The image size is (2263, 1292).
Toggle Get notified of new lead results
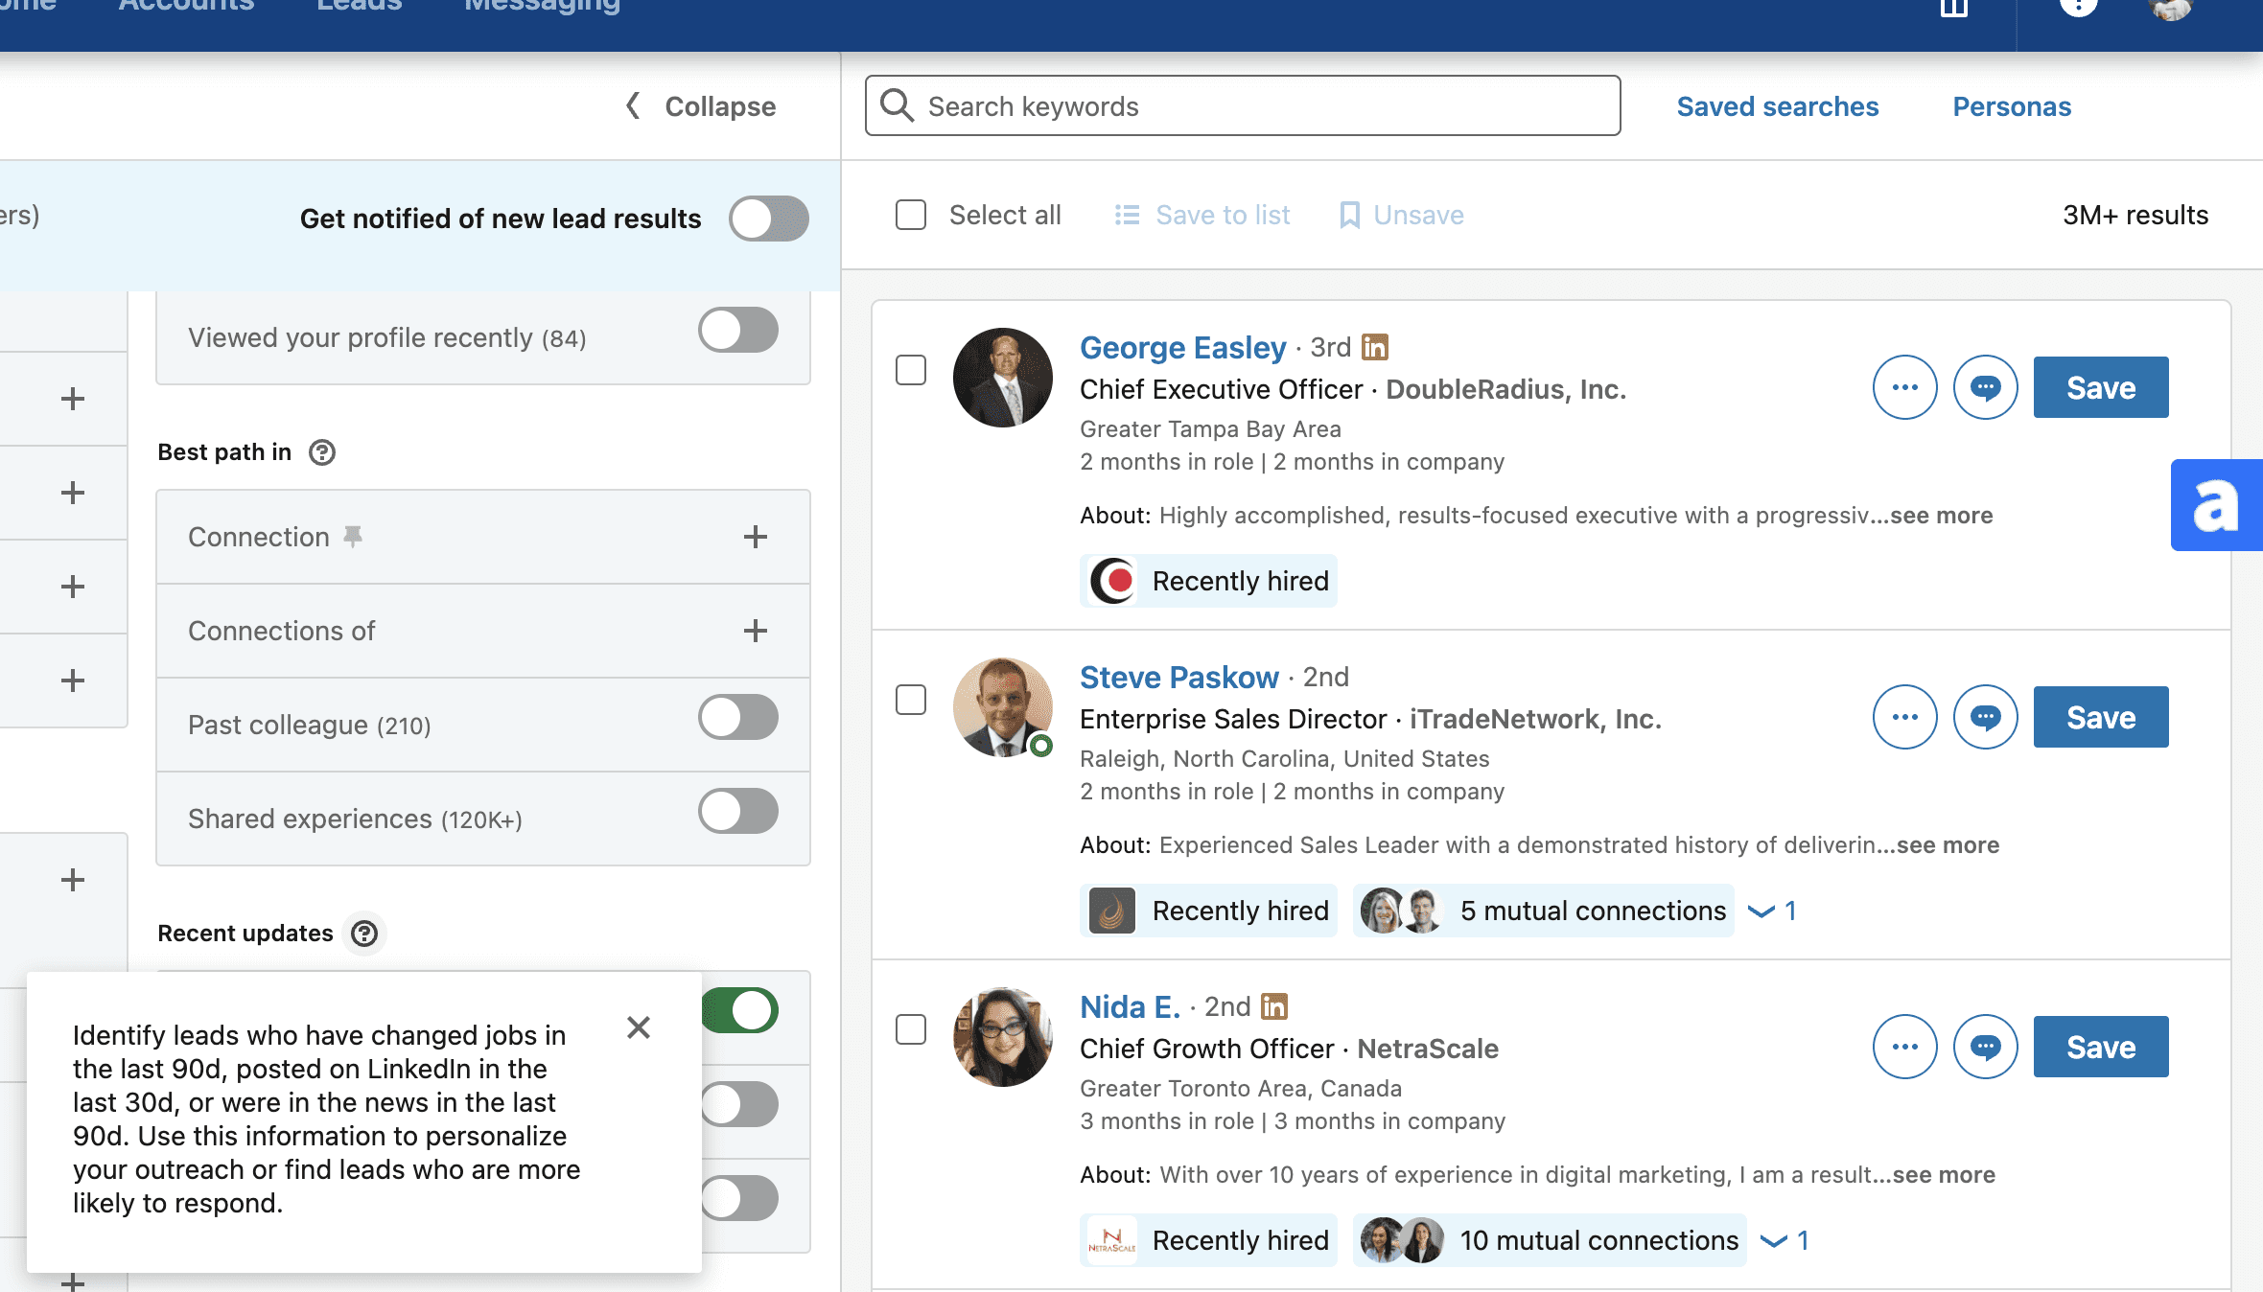pos(769,219)
